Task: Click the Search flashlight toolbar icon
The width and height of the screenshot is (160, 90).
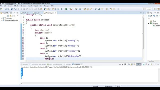Action: pos(91,9)
